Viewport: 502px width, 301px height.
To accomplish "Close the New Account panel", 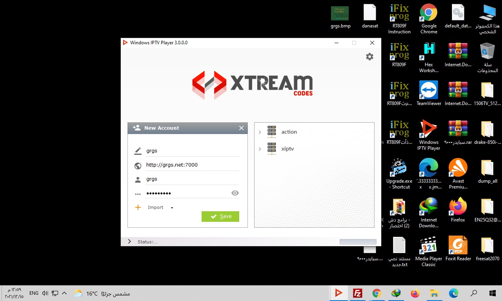I will [x=241, y=128].
